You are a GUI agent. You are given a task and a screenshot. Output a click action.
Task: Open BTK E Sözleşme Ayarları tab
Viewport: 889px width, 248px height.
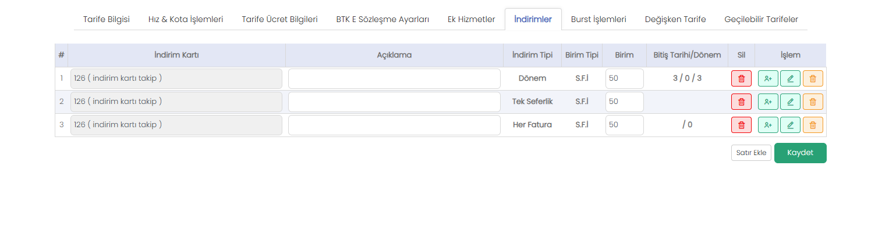point(382,19)
